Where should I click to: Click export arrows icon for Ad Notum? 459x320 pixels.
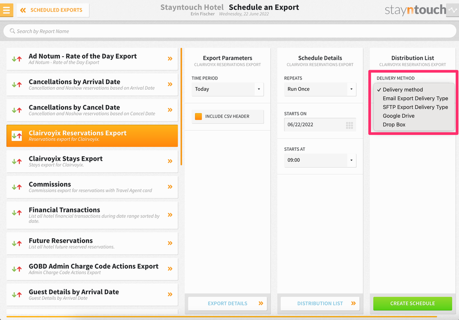(16, 59)
